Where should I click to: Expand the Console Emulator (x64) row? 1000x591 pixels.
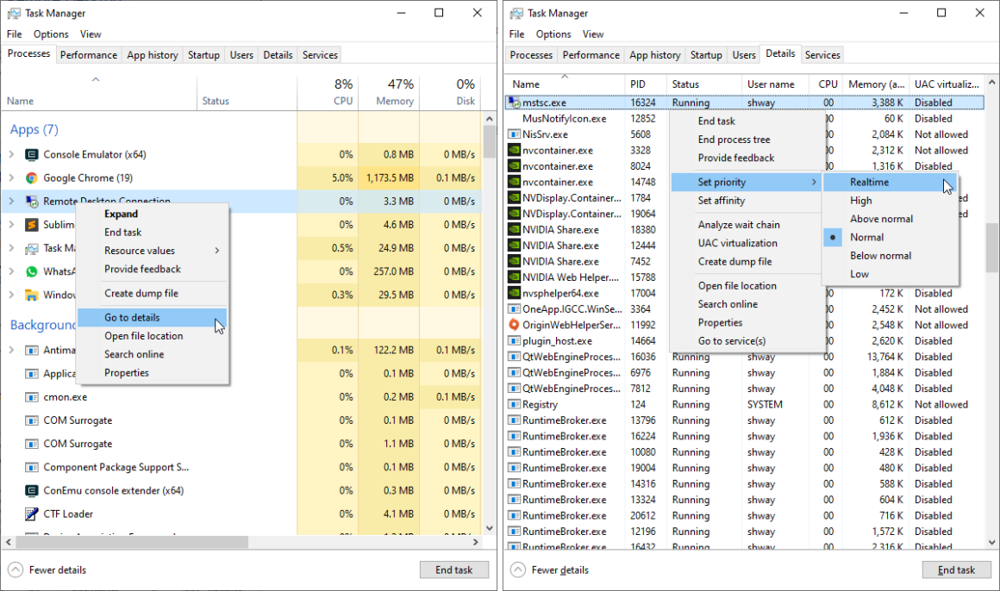(x=11, y=155)
